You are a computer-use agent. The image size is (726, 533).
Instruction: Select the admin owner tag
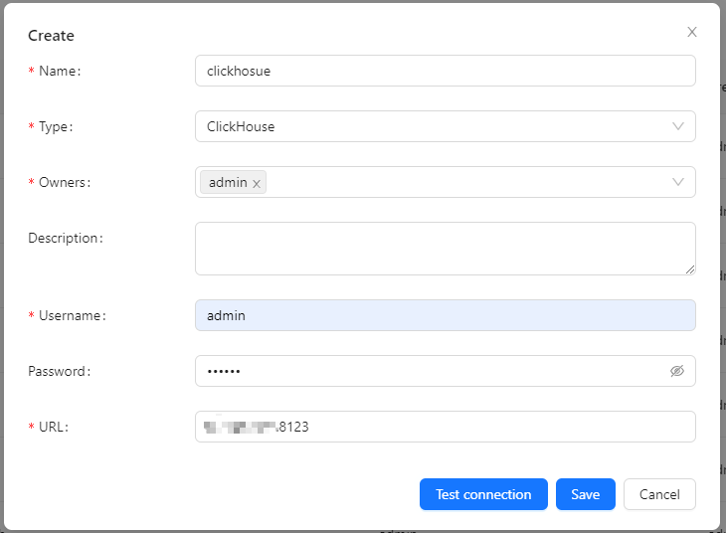tap(228, 182)
